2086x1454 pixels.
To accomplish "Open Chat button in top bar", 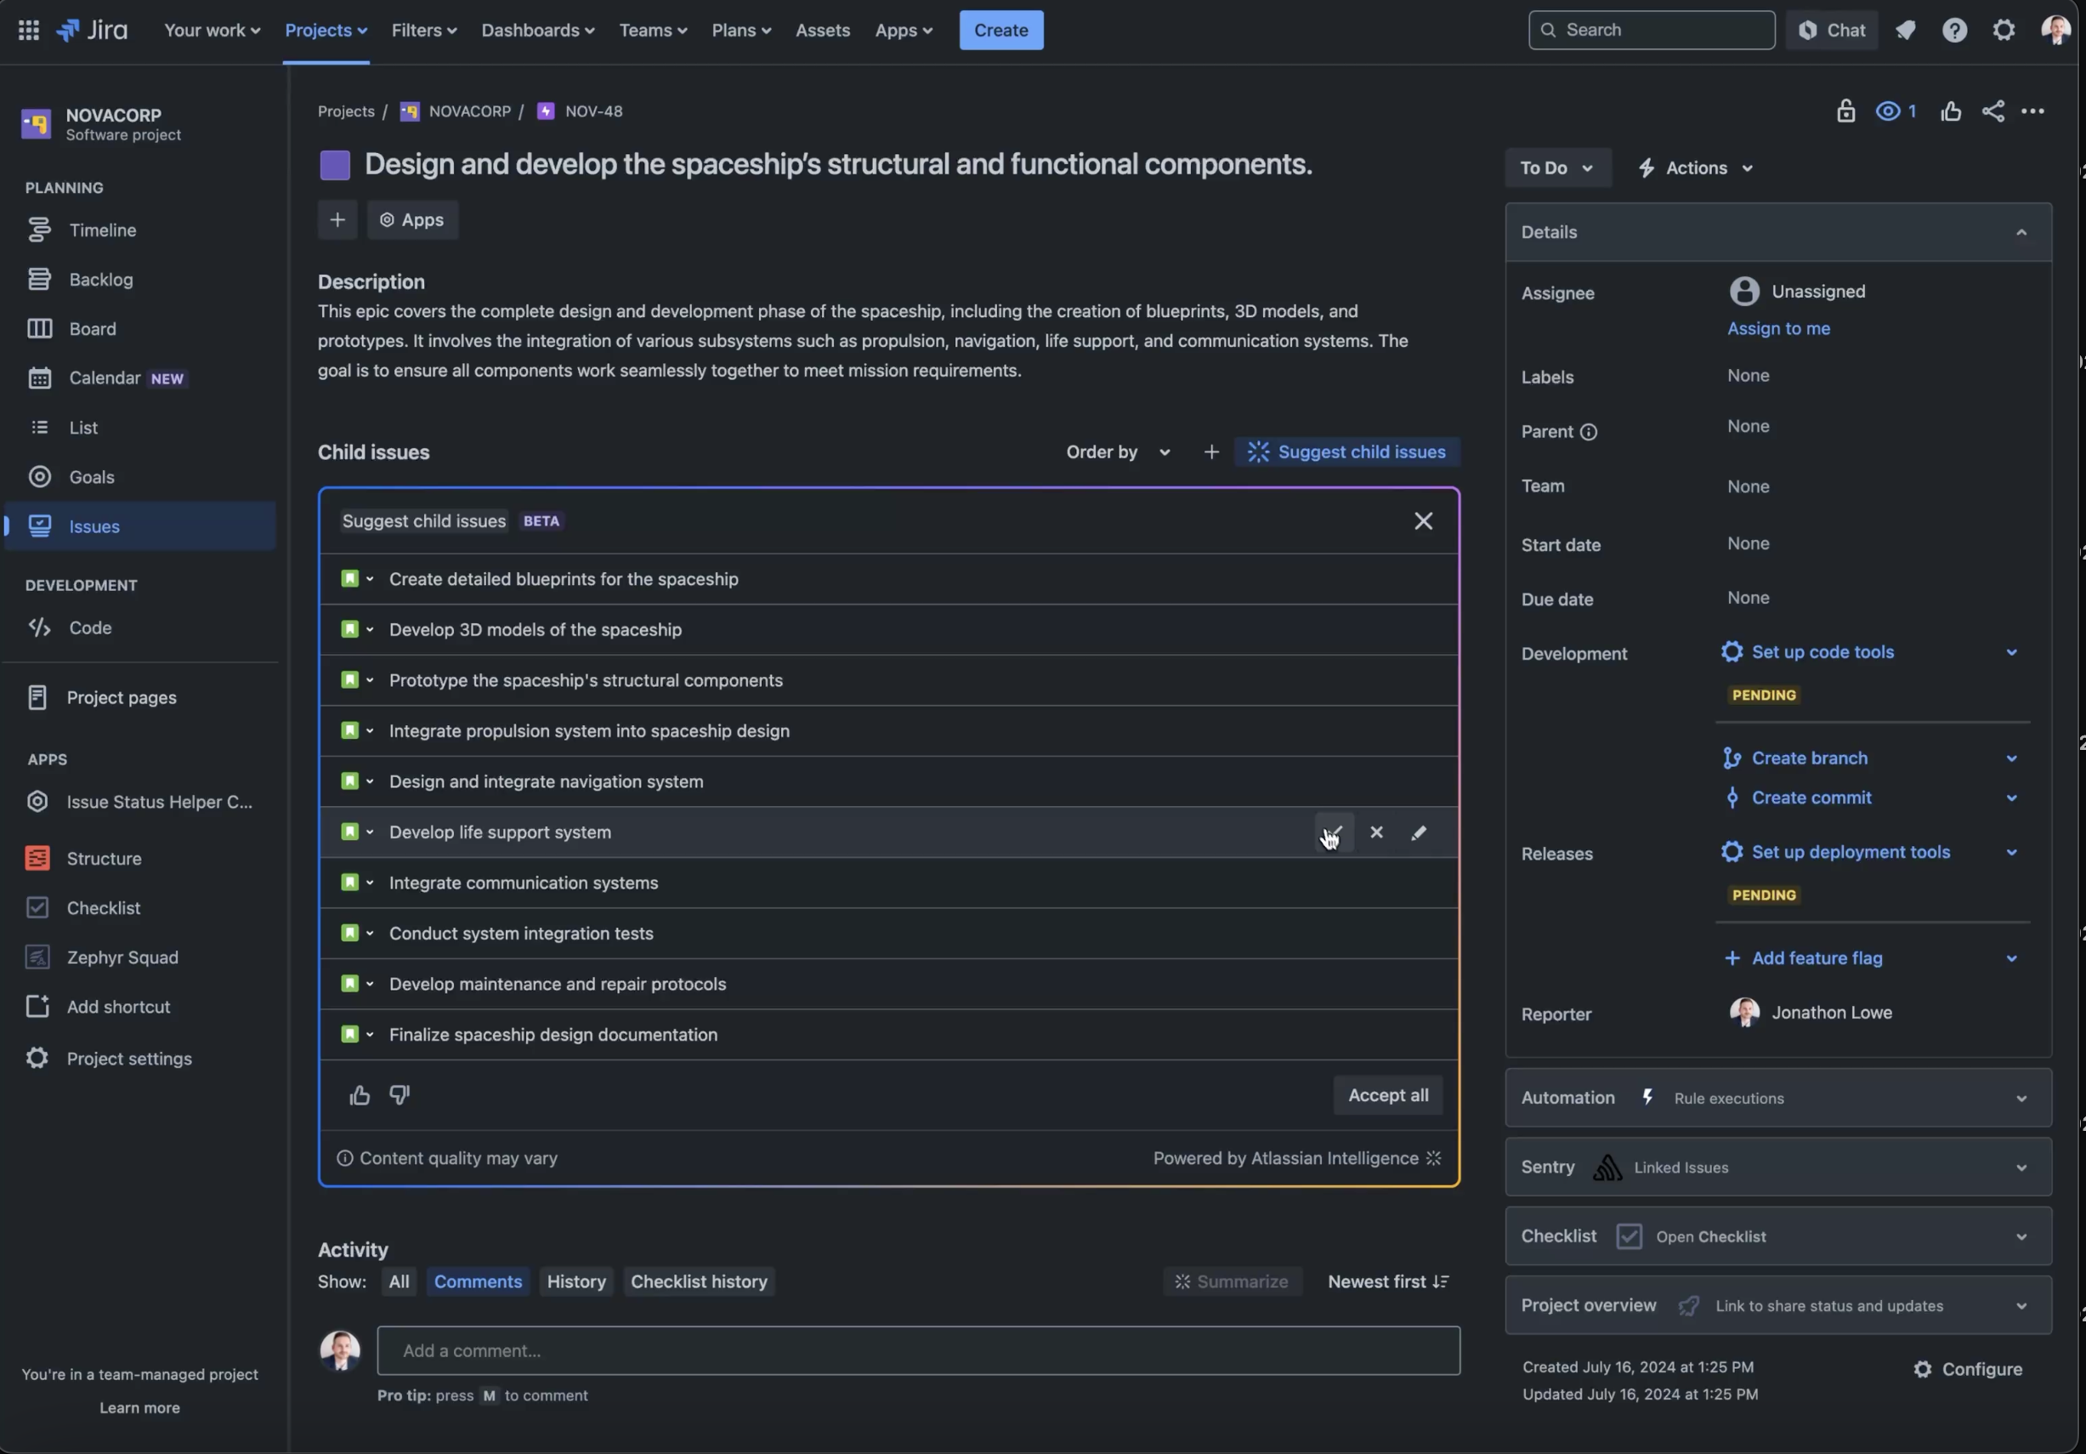I will (x=1832, y=30).
